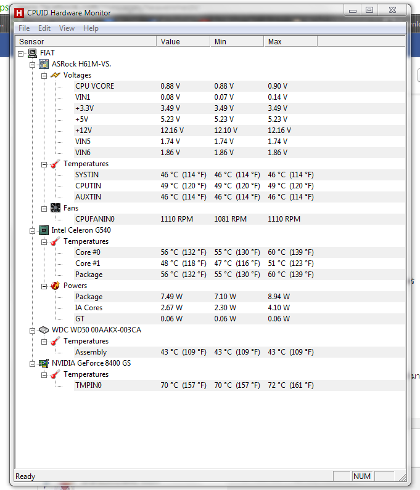Collapse the motherboard Temperatures group
420x490 pixels.
pyautogui.click(x=44, y=165)
